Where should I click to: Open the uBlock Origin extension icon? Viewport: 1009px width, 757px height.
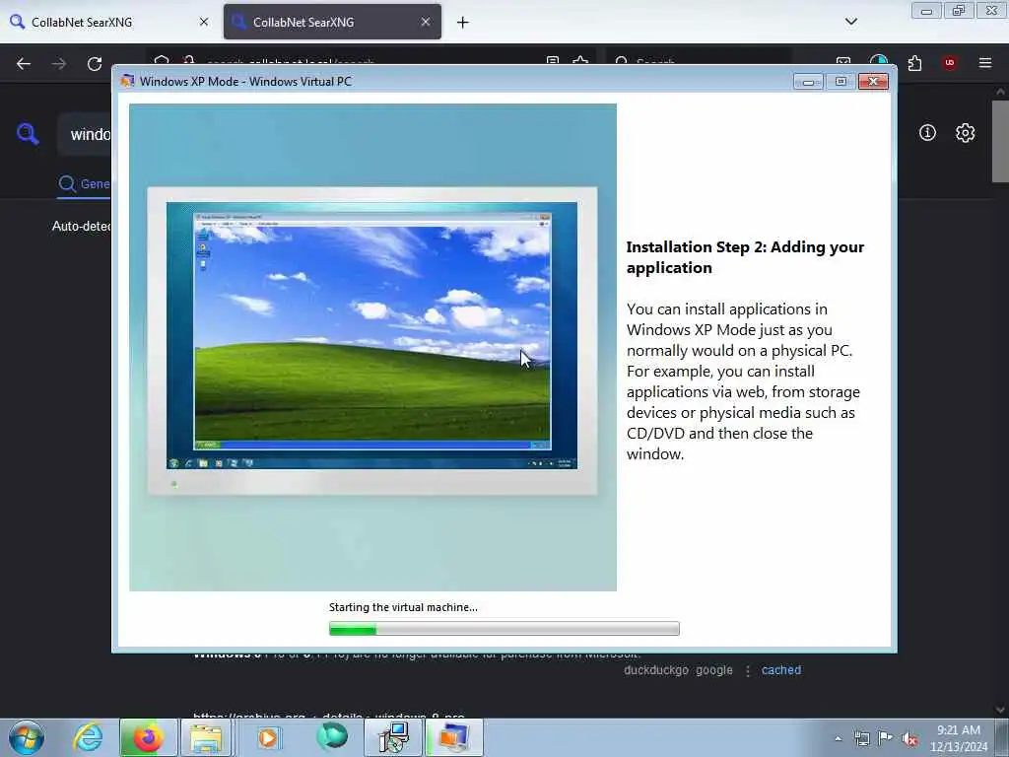949,63
